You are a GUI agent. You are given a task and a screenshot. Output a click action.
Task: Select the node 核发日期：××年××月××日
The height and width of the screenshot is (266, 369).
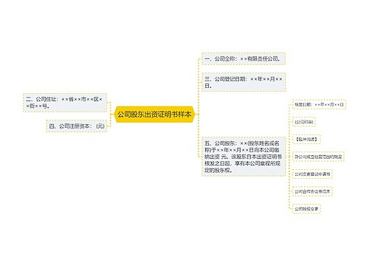pyautogui.click(x=319, y=104)
